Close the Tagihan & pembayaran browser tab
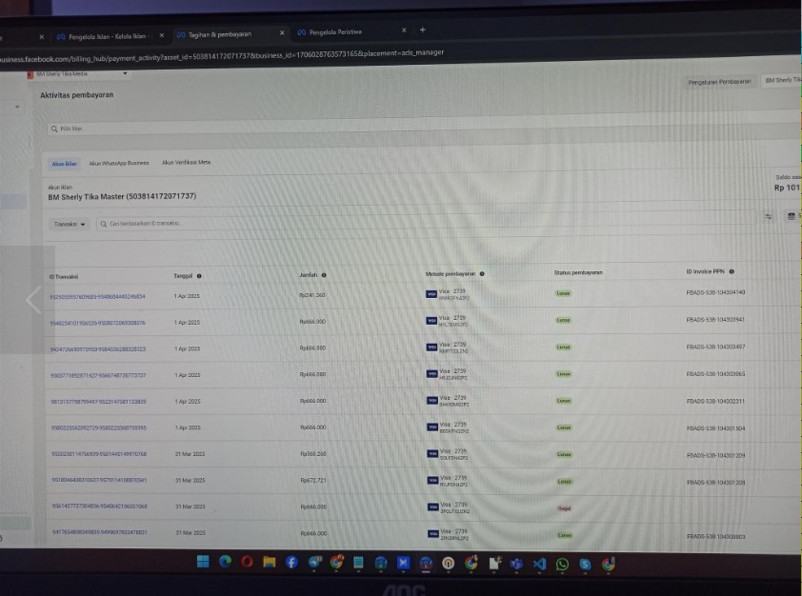 282,33
